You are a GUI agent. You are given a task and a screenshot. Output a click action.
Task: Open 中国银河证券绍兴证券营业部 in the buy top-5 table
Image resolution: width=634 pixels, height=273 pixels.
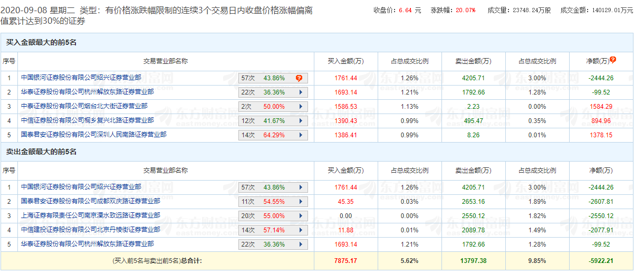pos(81,78)
